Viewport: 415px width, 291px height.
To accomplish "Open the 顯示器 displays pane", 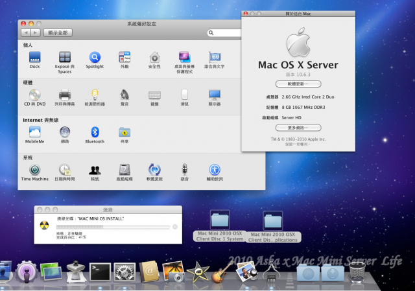I will point(215,97).
